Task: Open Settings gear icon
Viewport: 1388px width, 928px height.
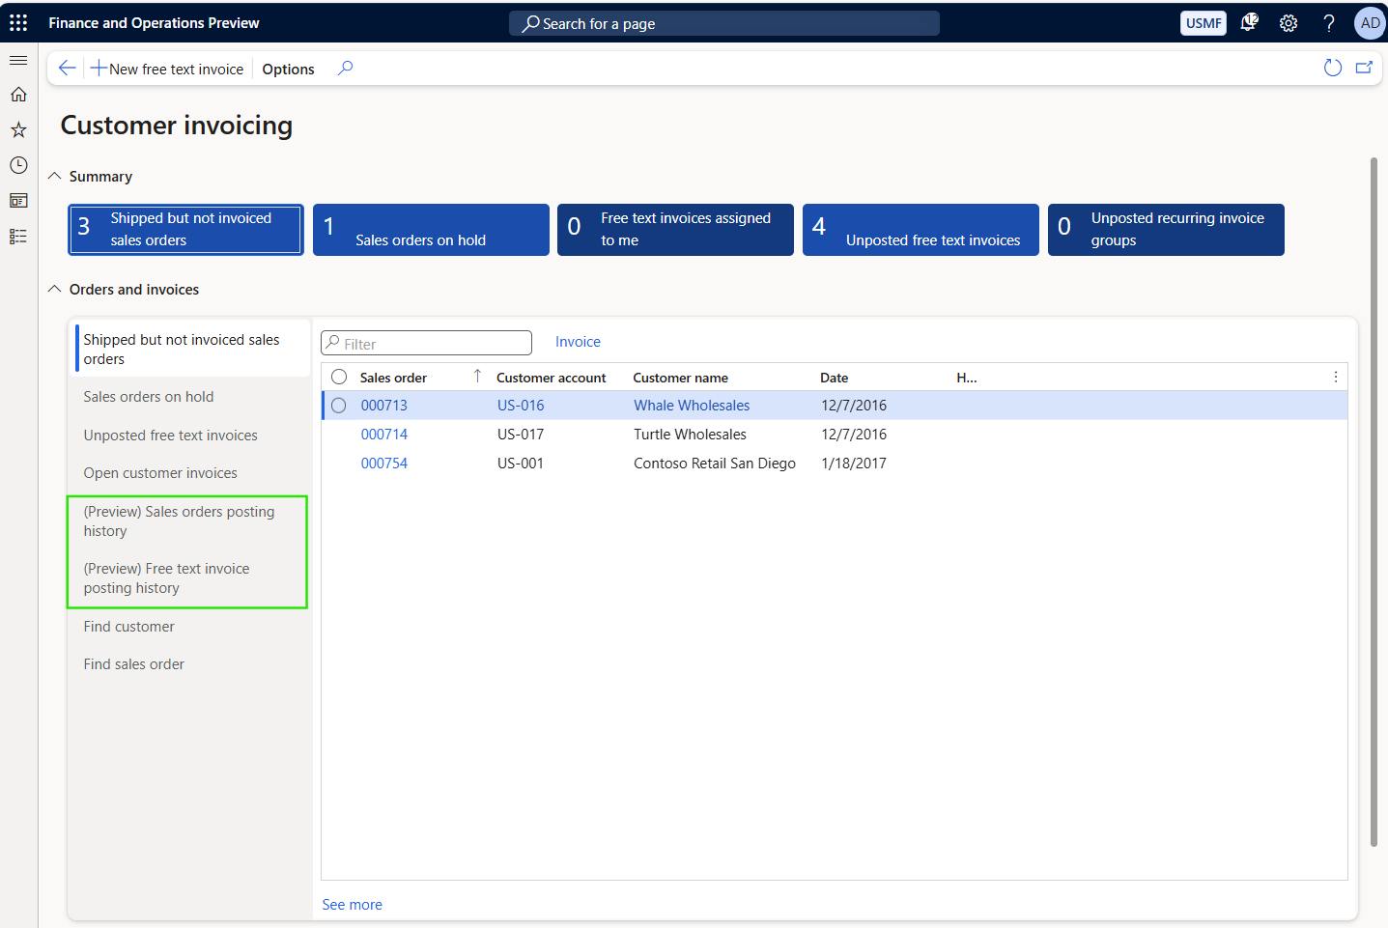Action: [x=1289, y=23]
